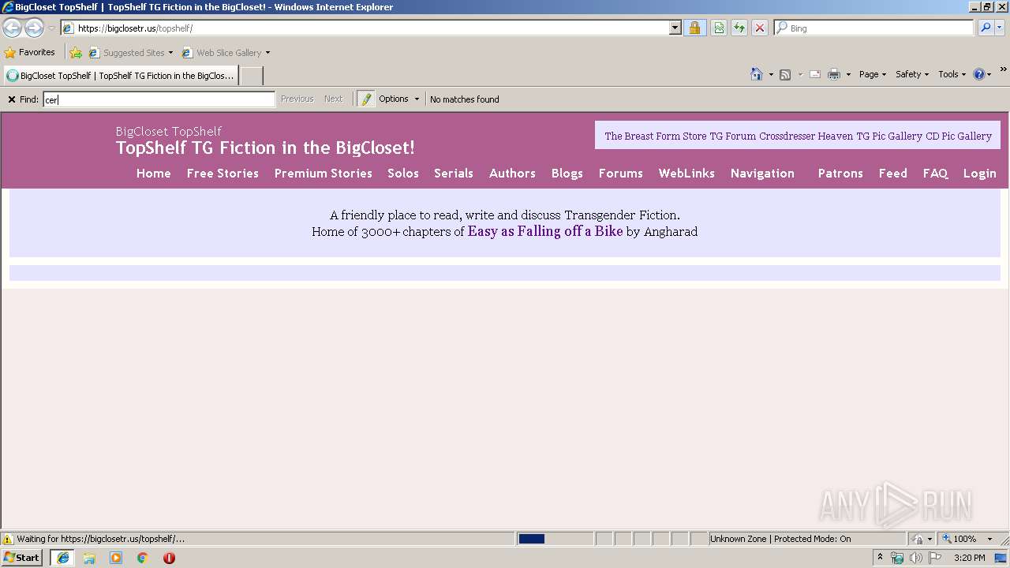Click the Home page icon
Screen dimensions: 1010x568
point(756,74)
